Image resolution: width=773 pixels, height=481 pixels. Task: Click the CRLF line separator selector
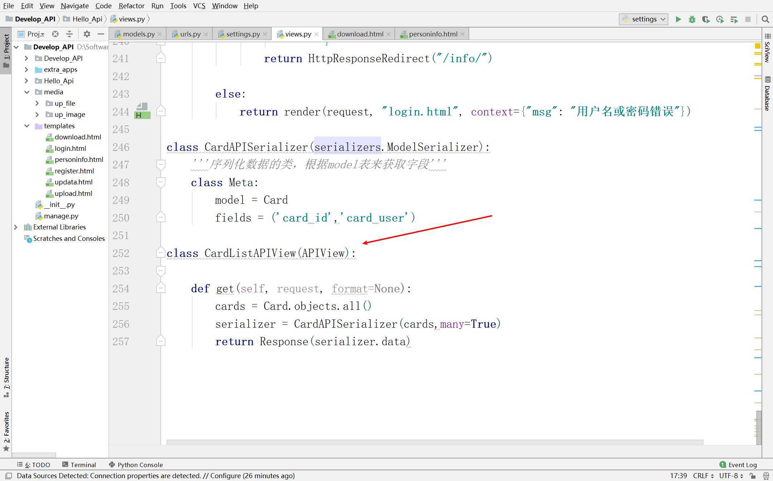tap(703, 476)
